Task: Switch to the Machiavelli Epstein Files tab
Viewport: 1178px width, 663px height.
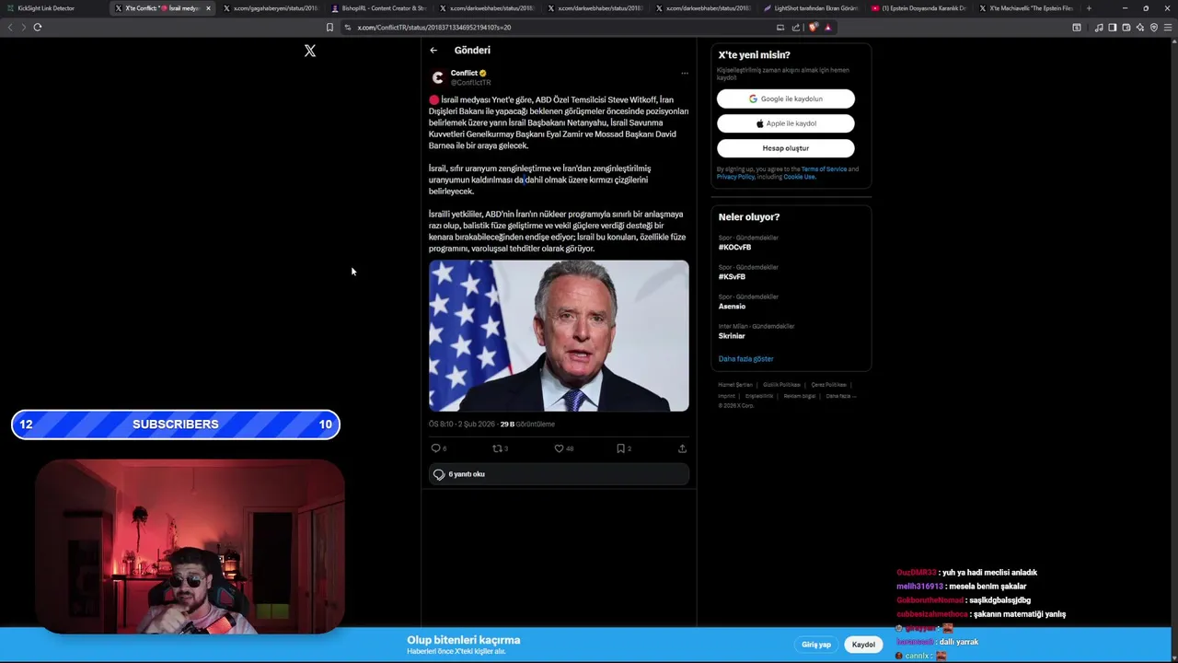Action: [1025, 8]
